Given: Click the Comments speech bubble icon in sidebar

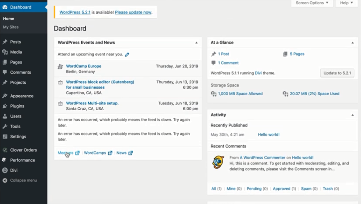Looking at the screenshot, I should point(5,72).
